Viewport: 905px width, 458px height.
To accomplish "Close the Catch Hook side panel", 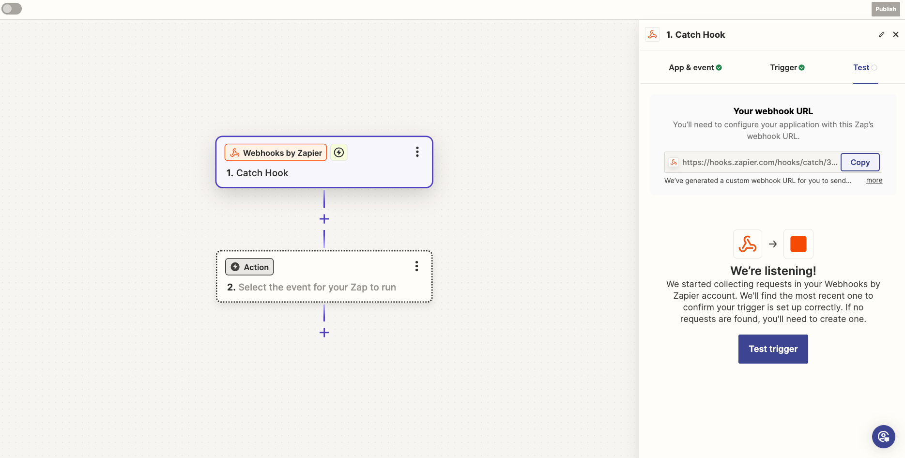I will (x=895, y=34).
